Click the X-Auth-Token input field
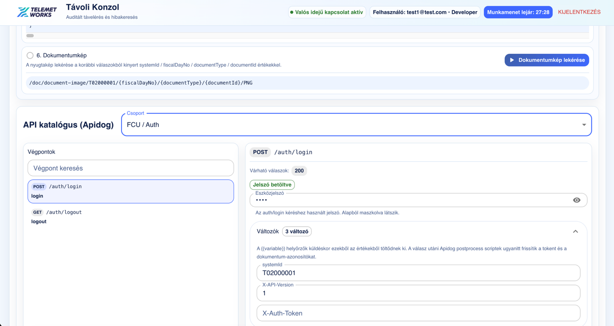 418,313
